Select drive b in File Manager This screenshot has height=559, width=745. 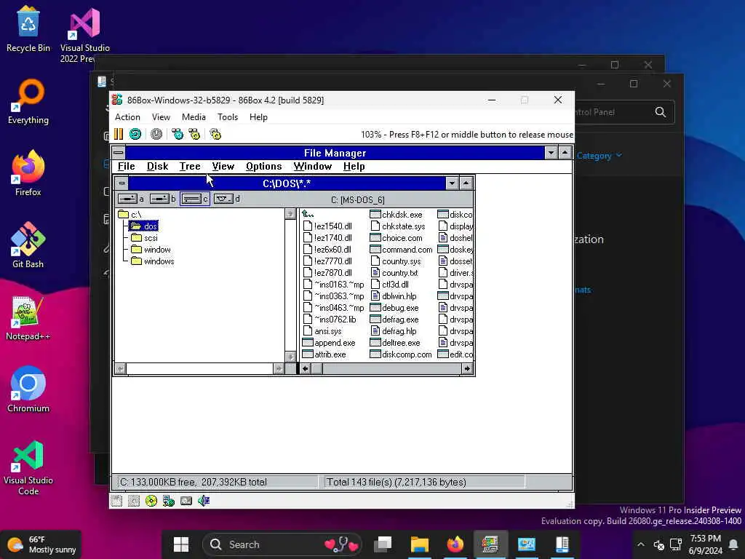162,199
